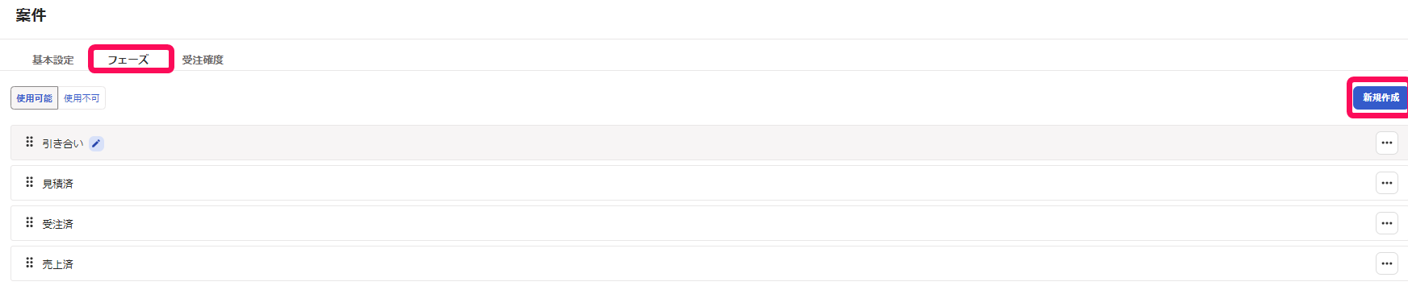Screen dimensions: 1408x290
Task: Open the three-dot menu for 売上済
Action: 1386,263
